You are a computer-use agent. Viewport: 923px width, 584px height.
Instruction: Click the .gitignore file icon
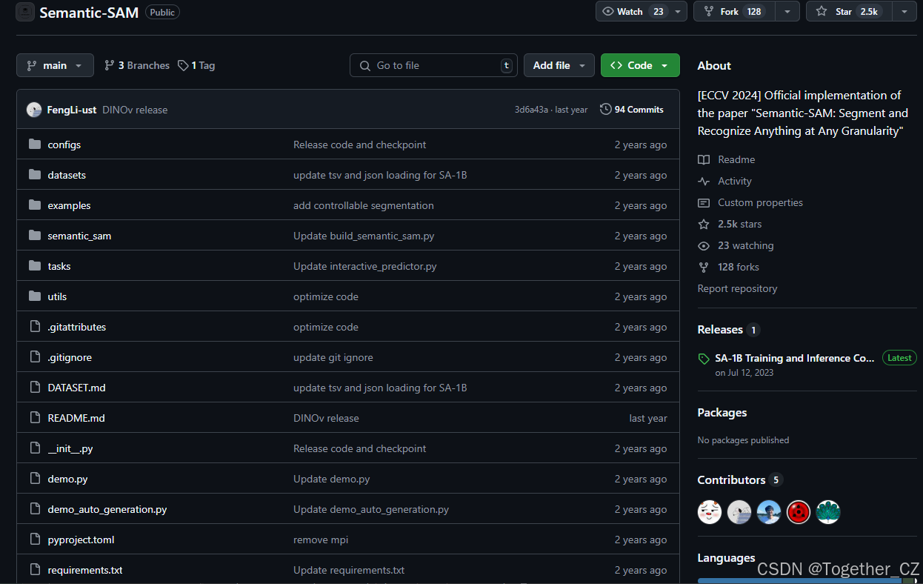pos(34,357)
